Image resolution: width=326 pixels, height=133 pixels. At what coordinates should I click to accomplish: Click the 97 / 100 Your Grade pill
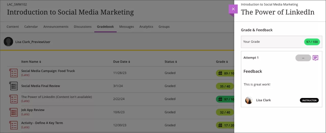[312, 42]
